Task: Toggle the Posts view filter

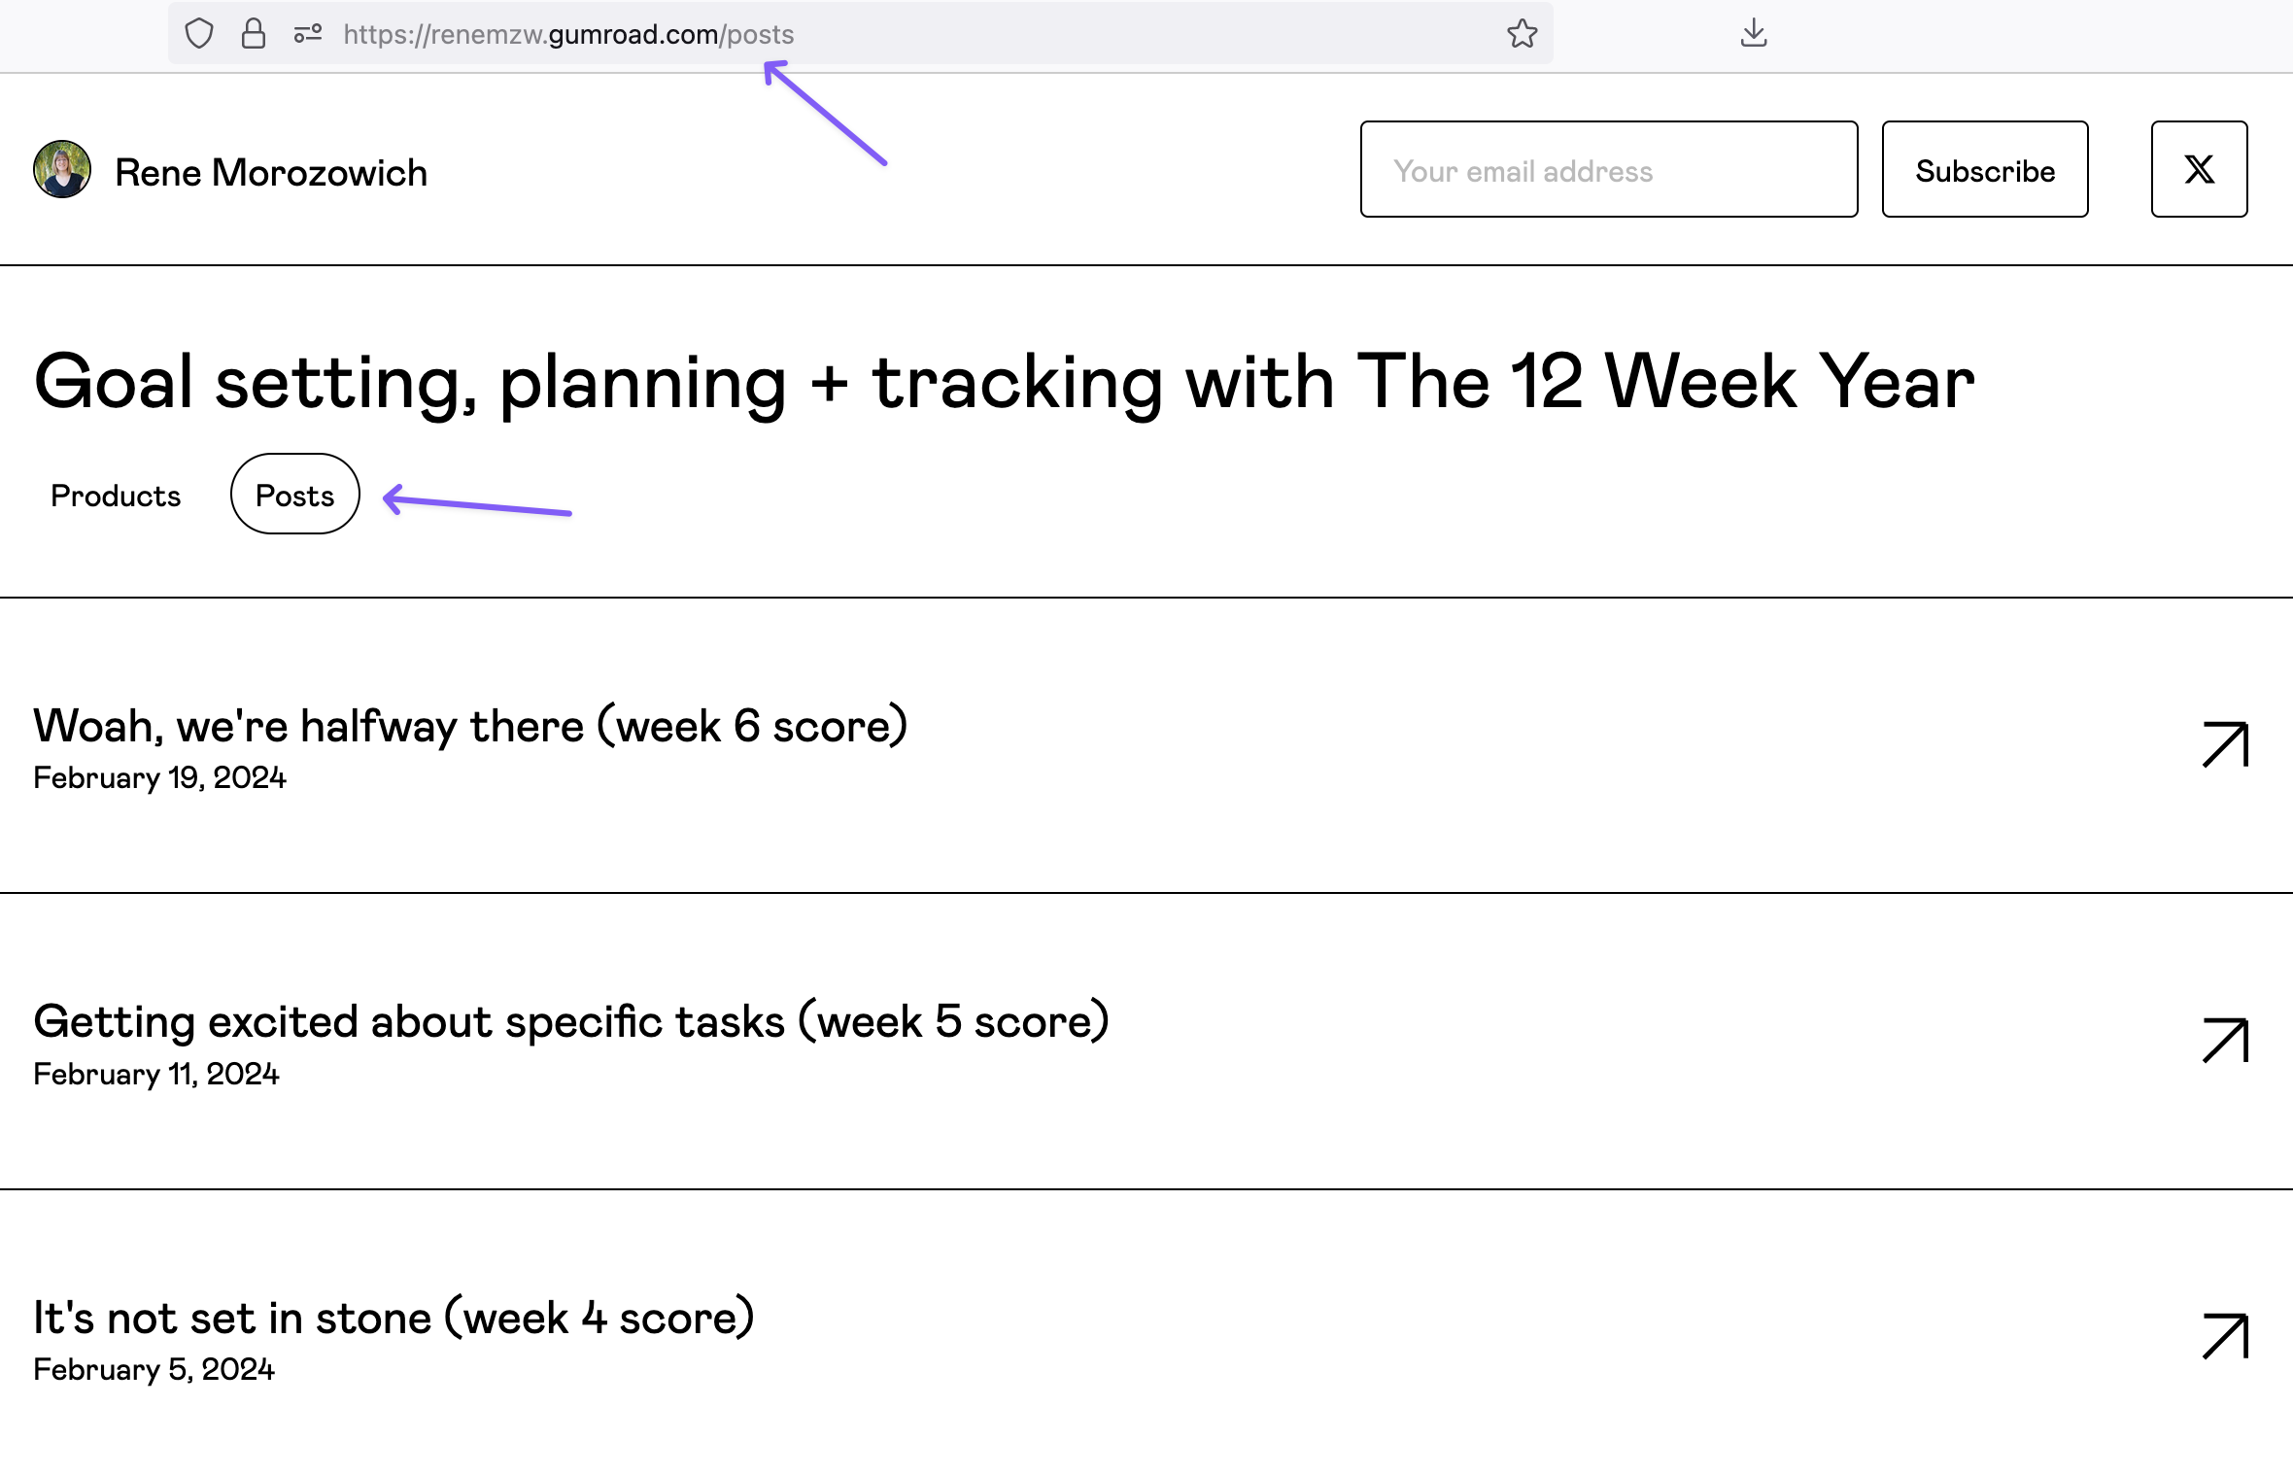Action: 294,494
